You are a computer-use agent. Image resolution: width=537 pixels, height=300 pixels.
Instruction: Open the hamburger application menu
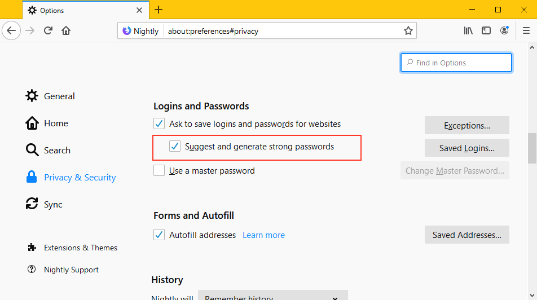coord(526,31)
